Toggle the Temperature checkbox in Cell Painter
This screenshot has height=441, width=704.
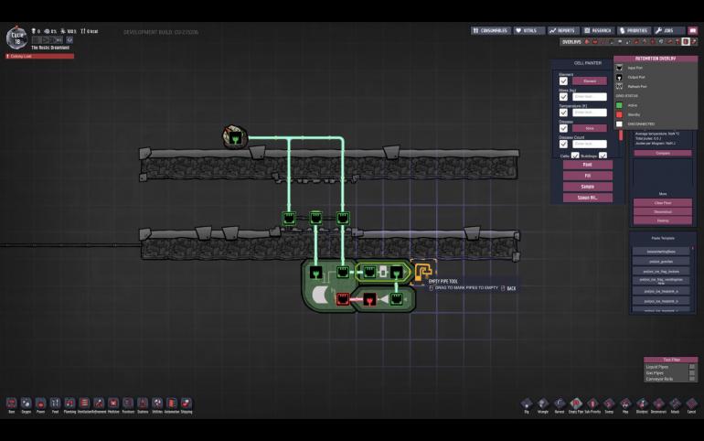[564, 112]
